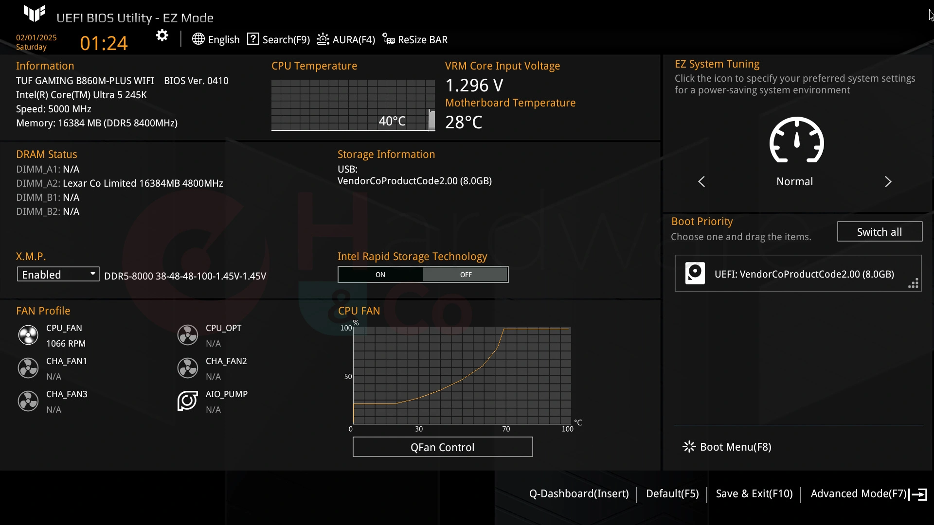Viewport: 934px width, 525px height.
Task: Select previous EZ System Tuning mode
Action: [x=701, y=181]
